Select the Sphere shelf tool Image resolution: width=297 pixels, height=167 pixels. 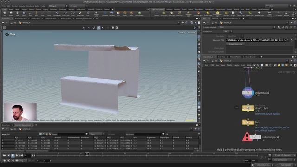click(x=11, y=13)
